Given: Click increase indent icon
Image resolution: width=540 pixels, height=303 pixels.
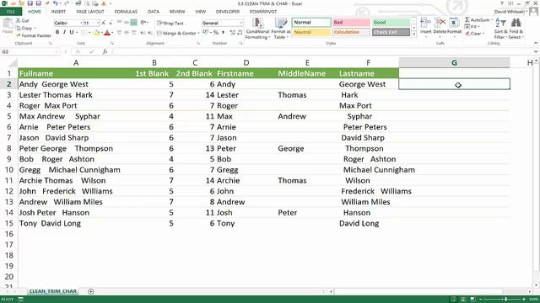Looking at the screenshot, I should (x=150, y=33).
